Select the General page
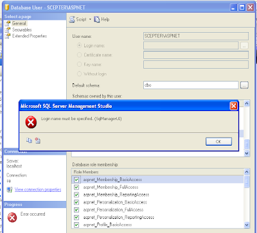 [x=19, y=23]
